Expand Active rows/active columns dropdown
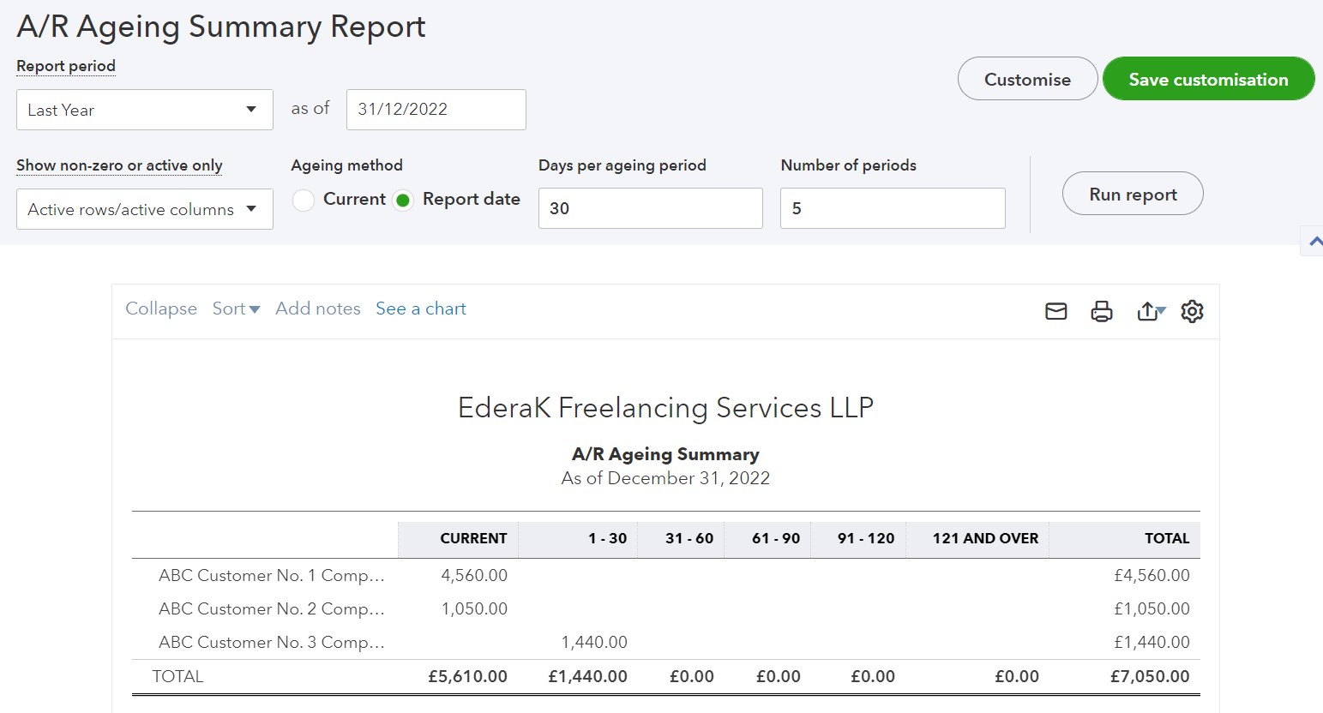Viewport: 1323px width, 713px height. (x=145, y=209)
